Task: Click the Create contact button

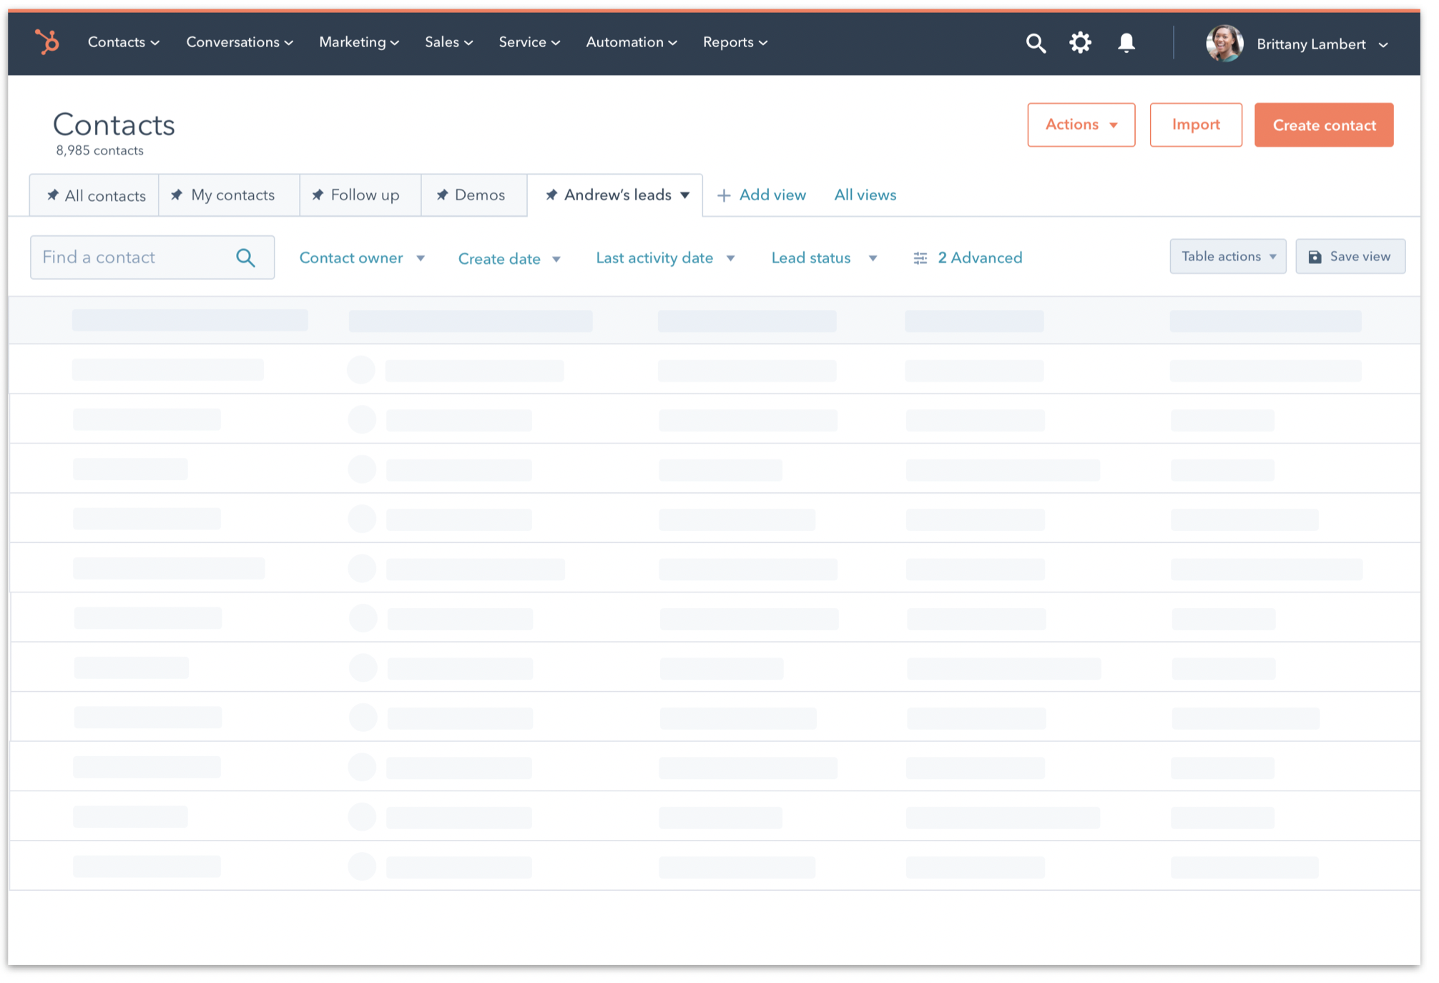Action: click(1323, 125)
